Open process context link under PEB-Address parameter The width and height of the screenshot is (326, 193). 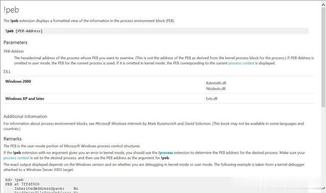(x=241, y=63)
